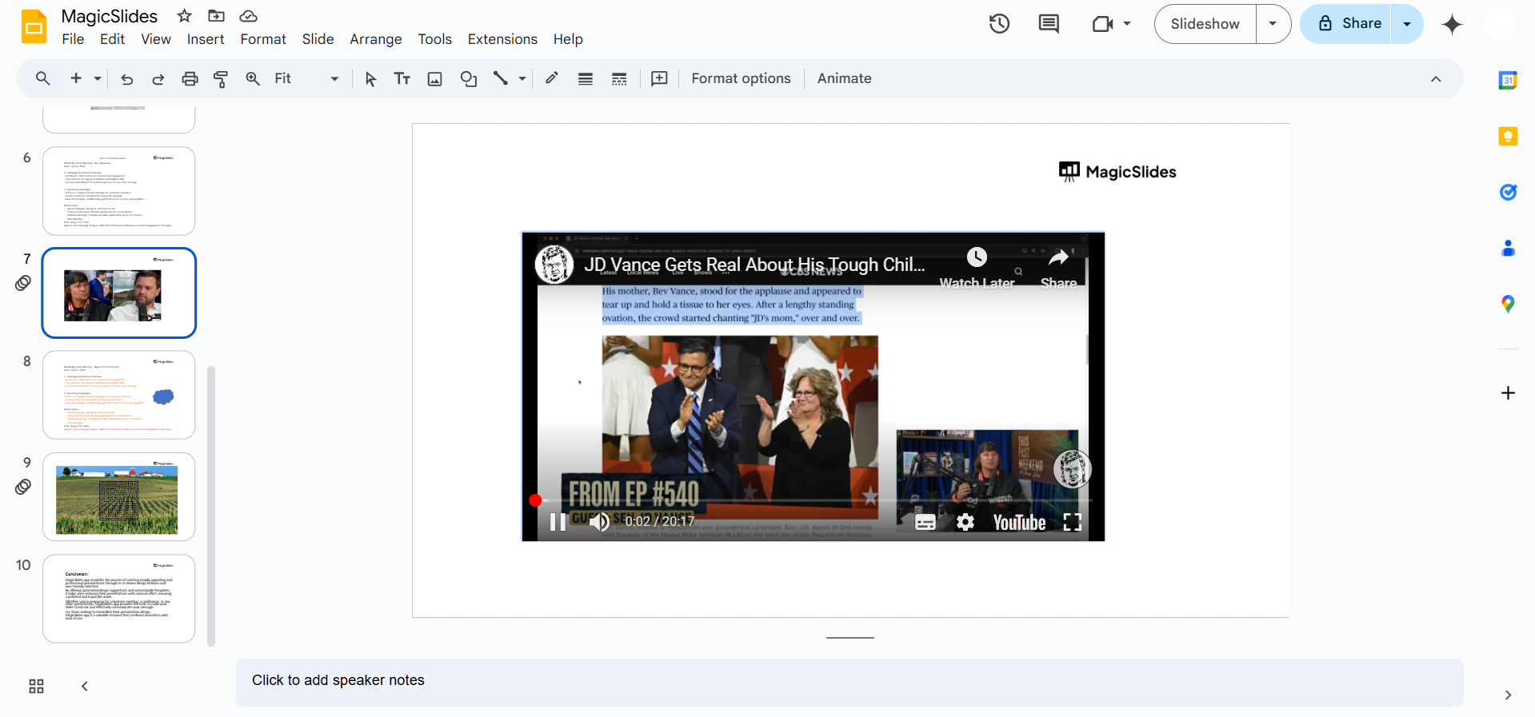
Task: Toggle video subtitles captions button
Action: [925, 523]
